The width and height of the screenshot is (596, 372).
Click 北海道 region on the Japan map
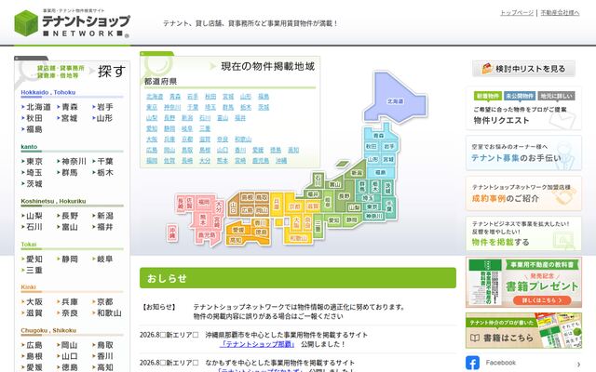click(395, 101)
